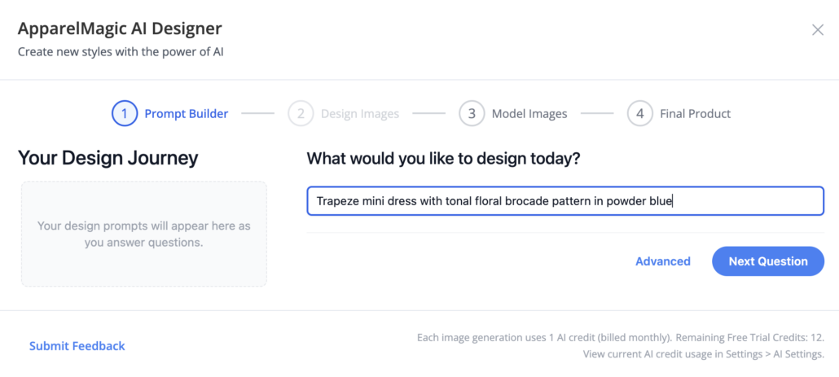The width and height of the screenshot is (839, 377).
Task: Jump to the Final Product step
Action: (x=695, y=113)
